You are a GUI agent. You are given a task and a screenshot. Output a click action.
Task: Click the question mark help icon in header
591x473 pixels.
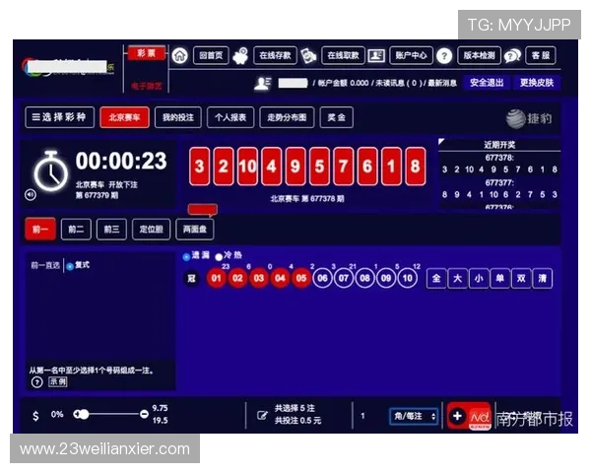pyautogui.click(x=444, y=56)
